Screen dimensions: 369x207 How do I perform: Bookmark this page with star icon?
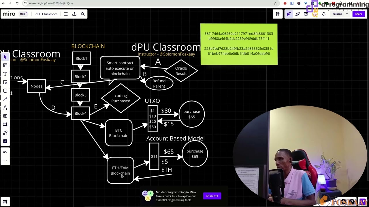pyautogui.click(x=275, y=3)
